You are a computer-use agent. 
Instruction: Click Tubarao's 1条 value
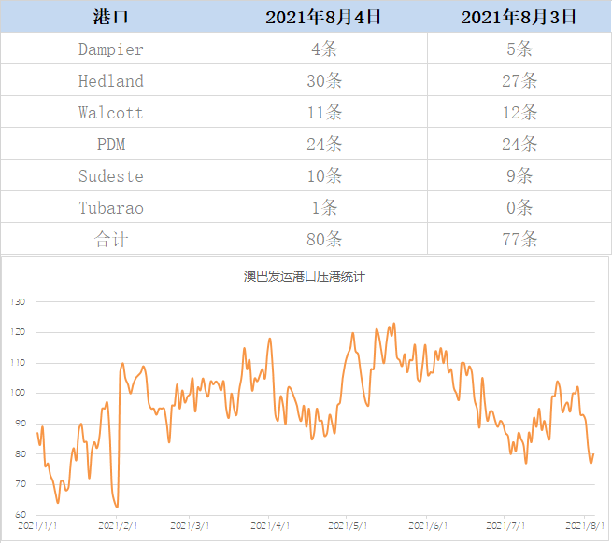click(324, 208)
